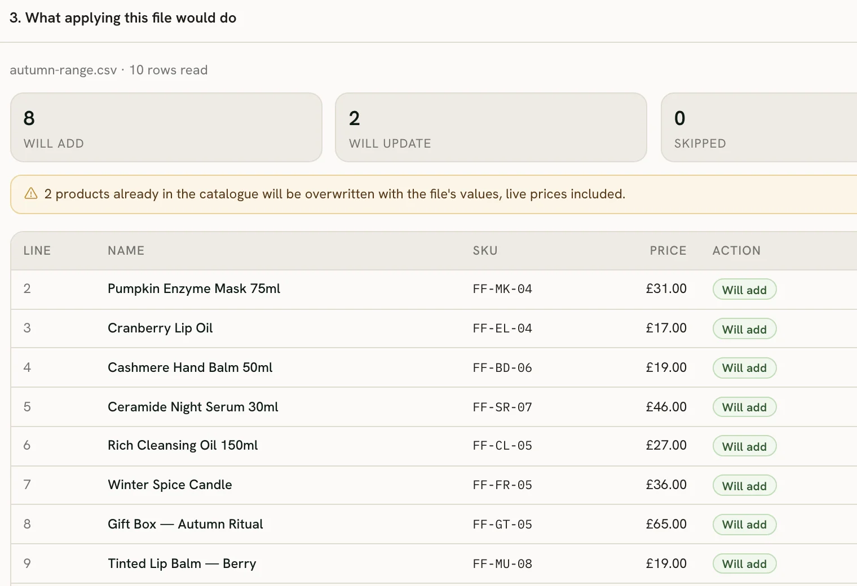This screenshot has height=586, width=857.
Task: Click Will add badge for Pumpkin Enzyme Mask
Action: (745, 290)
